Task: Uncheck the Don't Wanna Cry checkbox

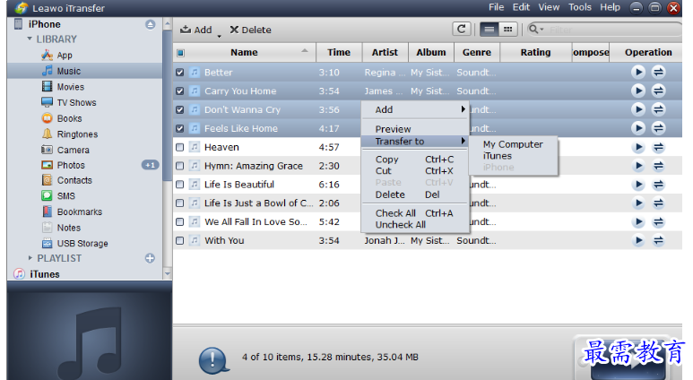Action: [x=179, y=109]
